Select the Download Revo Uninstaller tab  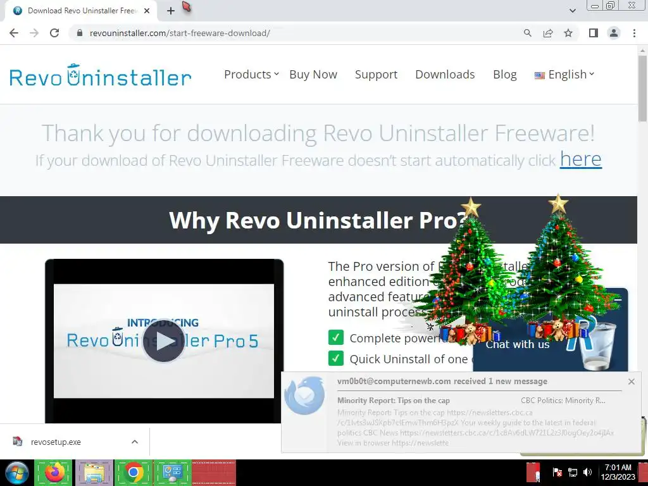point(82,11)
